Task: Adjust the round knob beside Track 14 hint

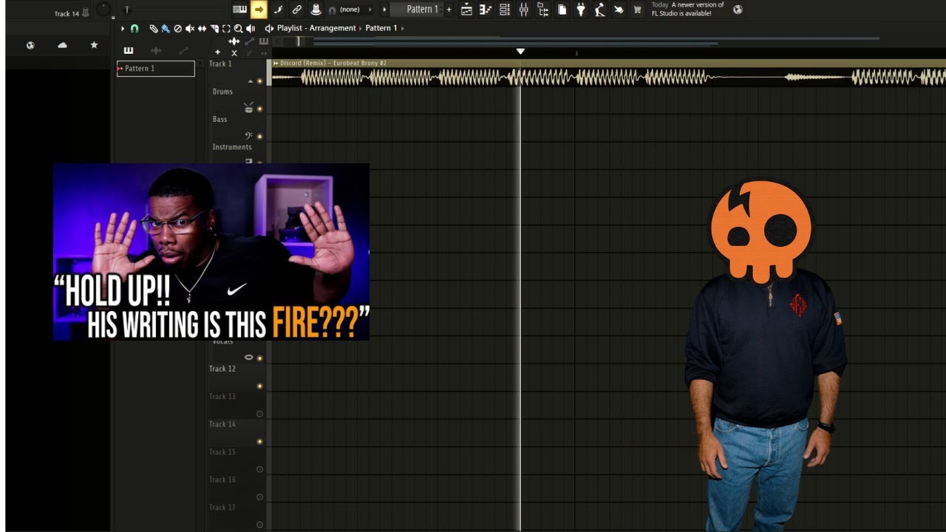Action: click(104, 10)
